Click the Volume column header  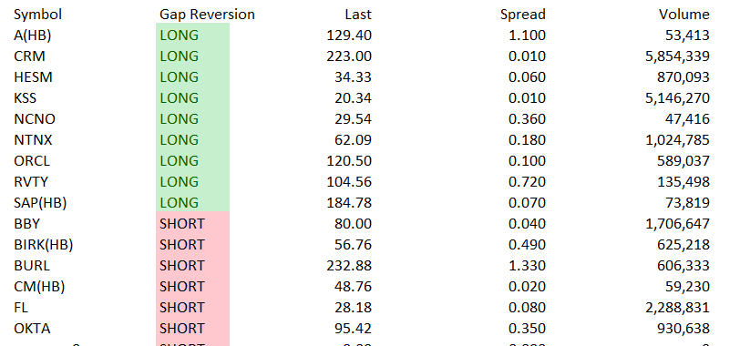click(x=684, y=15)
